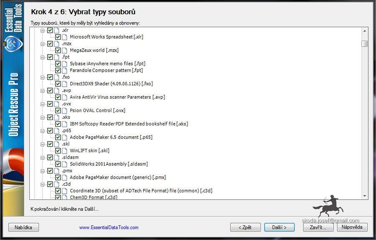
Task: Click file icon beside SolidWorks 2001Assembly
Action: coord(64,164)
